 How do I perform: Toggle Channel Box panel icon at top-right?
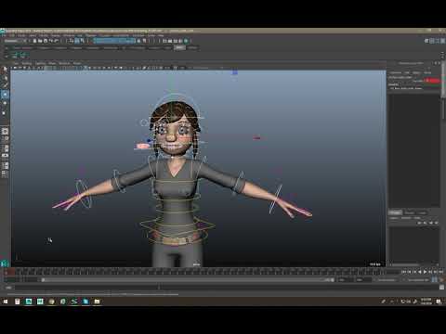(442, 41)
